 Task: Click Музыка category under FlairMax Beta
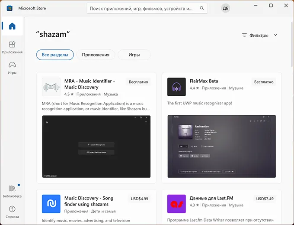click(x=236, y=88)
